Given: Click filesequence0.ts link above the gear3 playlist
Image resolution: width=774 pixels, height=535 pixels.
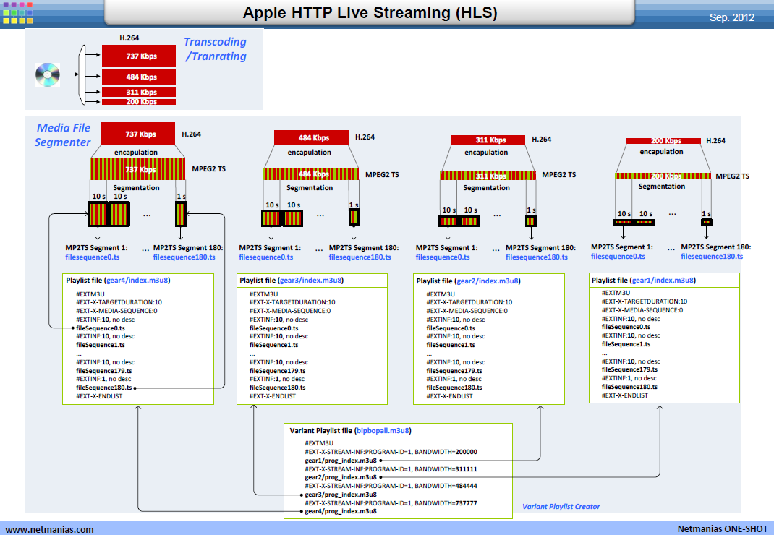Looking at the screenshot, I should coord(266,257).
